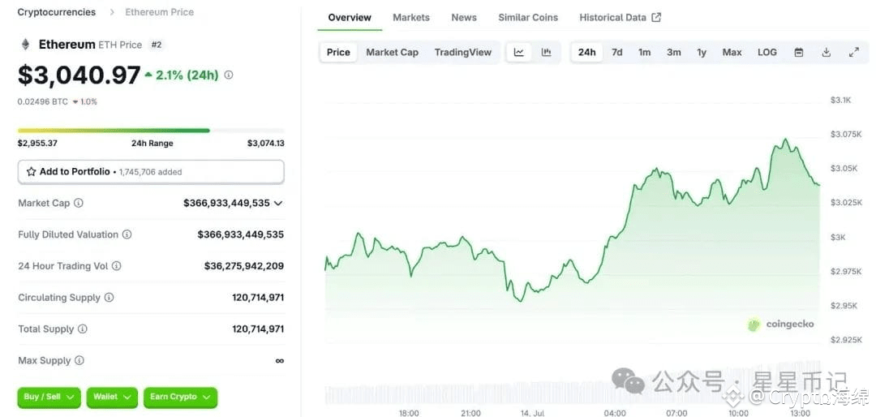Switch to the News tab
Image resolution: width=876 pixels, height=417 pixels.
click(464, 17)
